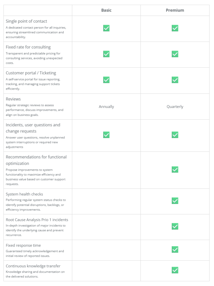Viewport: 214px width, 286px height.
Task: Click Basic checkmark for Customer portal / Ticketing
Action: (106, 80)
